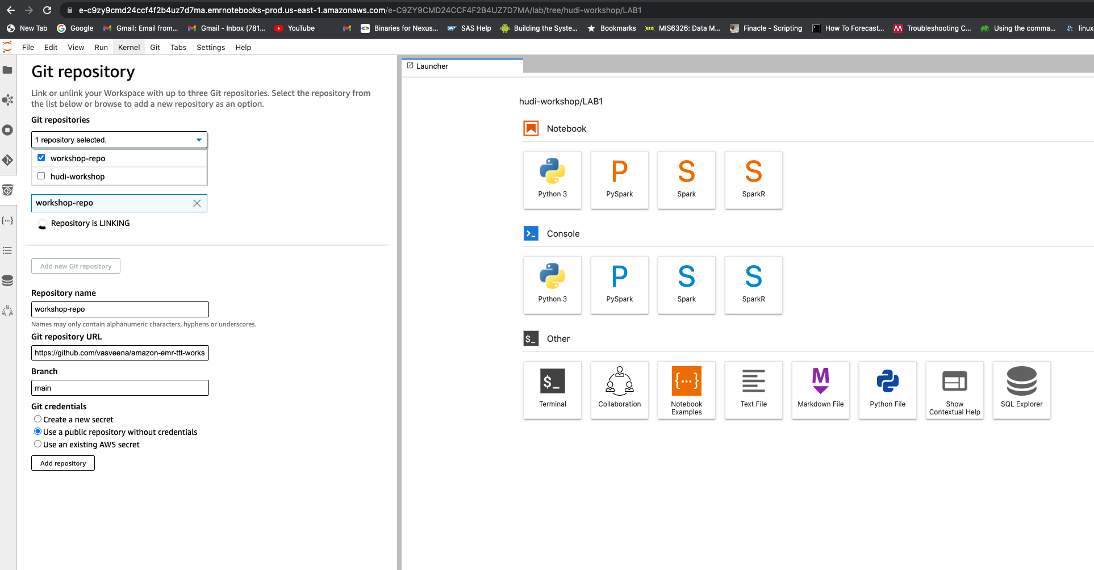Viewport: 1094px width, 570px height.
Task: Open the EMR clusters sidebar icon
Action: tap(7, 100)
